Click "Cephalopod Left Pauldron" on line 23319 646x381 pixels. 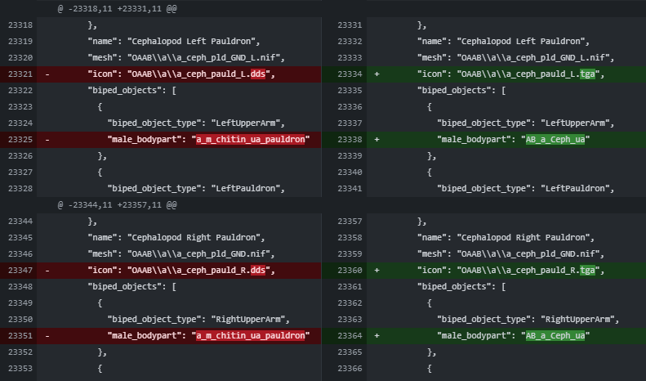[x=191, y=41]
